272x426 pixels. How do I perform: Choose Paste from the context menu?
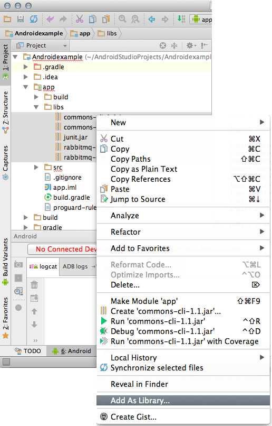[x=183, y=189]
